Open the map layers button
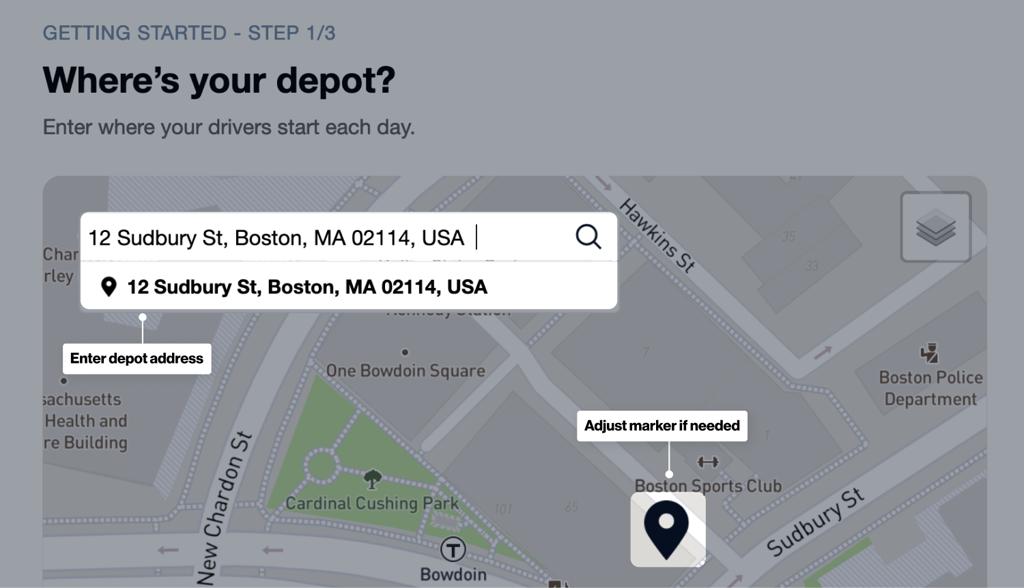 click(x=935, y=227)
